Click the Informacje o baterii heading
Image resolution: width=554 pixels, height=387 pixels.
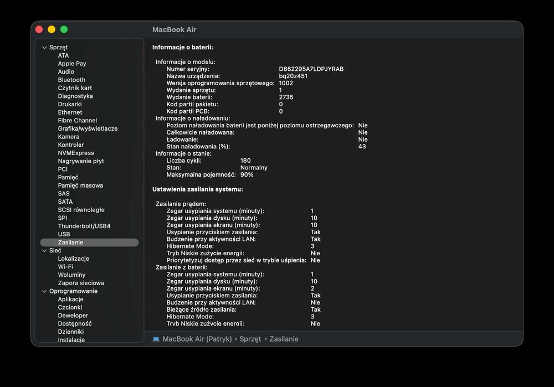183,47
